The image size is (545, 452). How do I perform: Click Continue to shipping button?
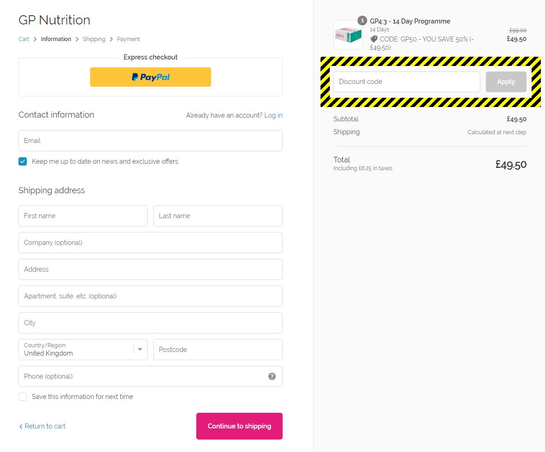[x=239, y=426]
